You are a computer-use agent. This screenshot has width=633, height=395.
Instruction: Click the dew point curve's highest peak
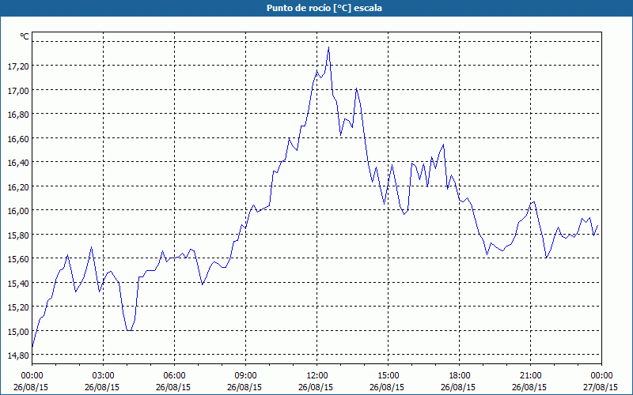point(328,47)
